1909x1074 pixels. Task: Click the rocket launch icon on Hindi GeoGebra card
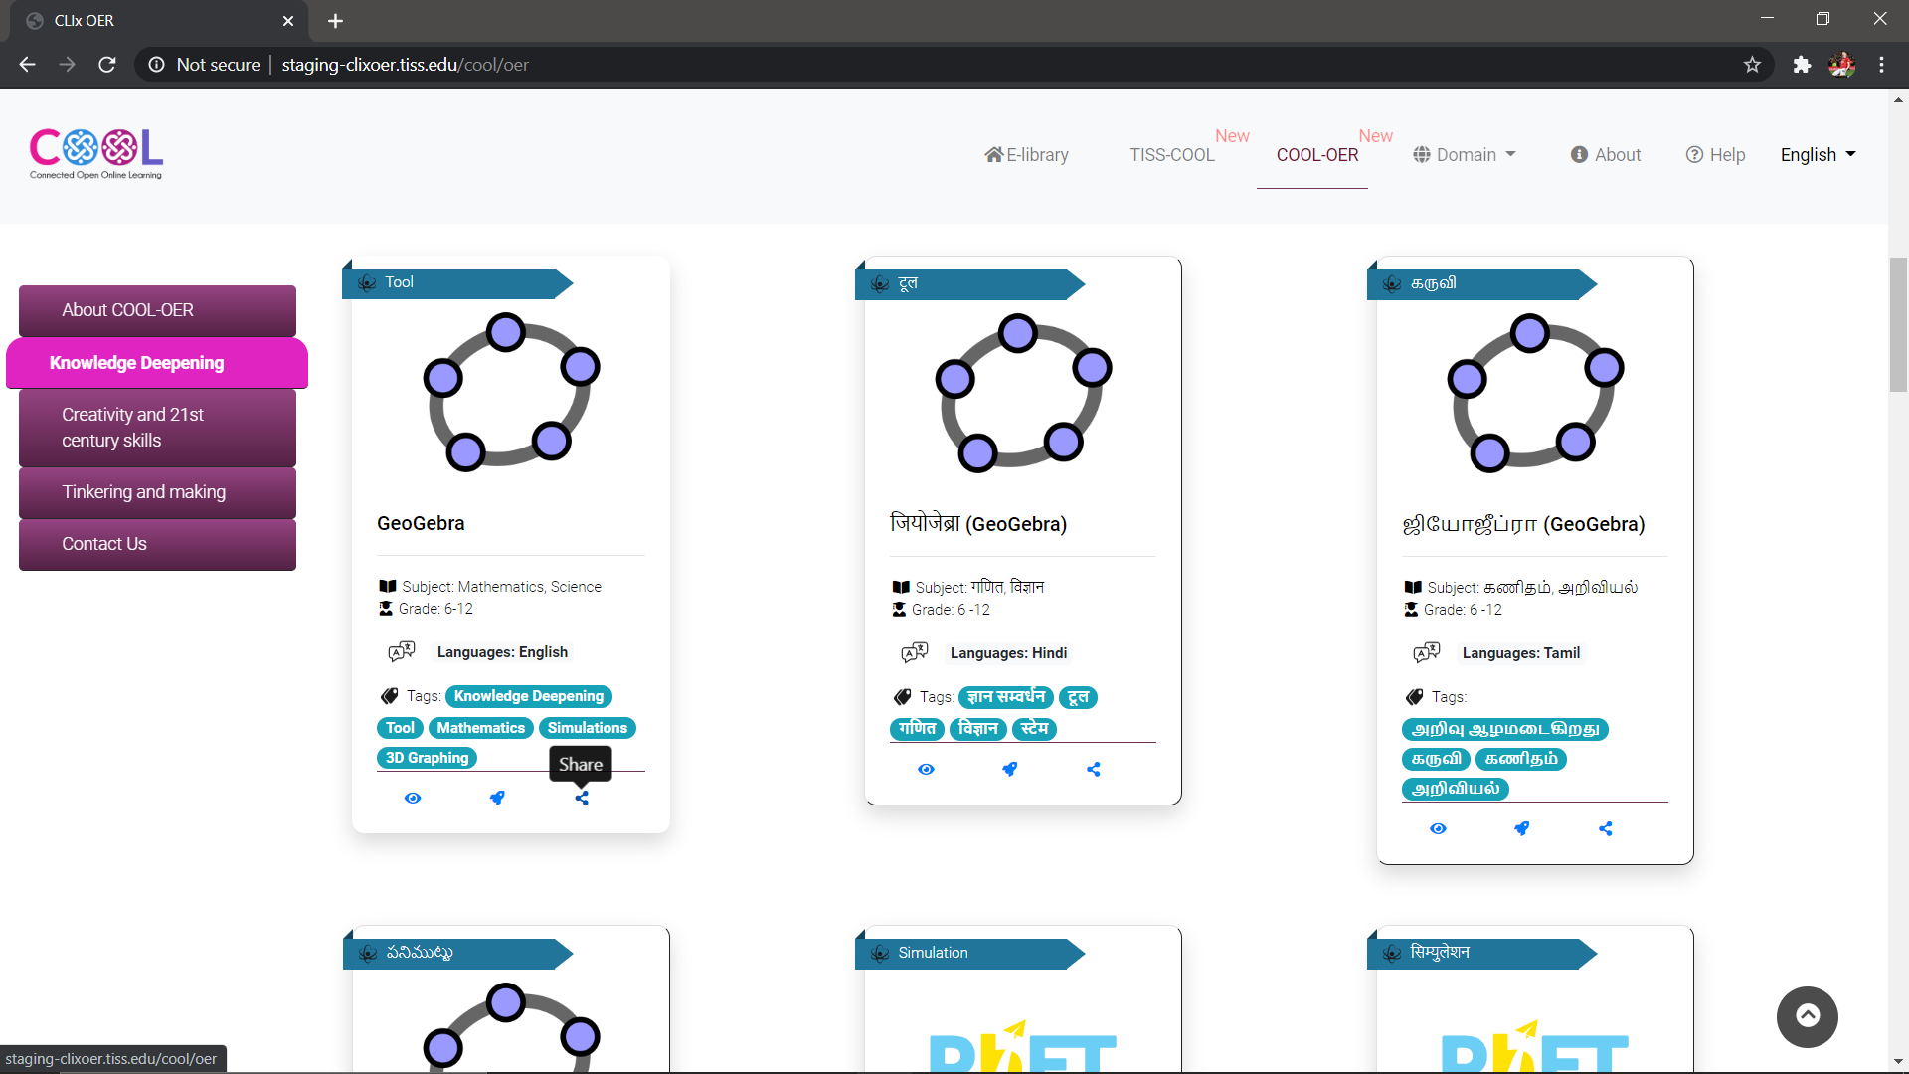(1009, 769)
